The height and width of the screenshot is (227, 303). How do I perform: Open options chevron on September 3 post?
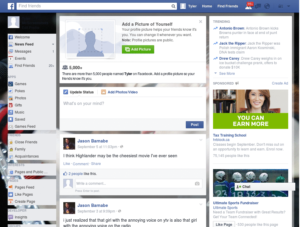point(201,204)
